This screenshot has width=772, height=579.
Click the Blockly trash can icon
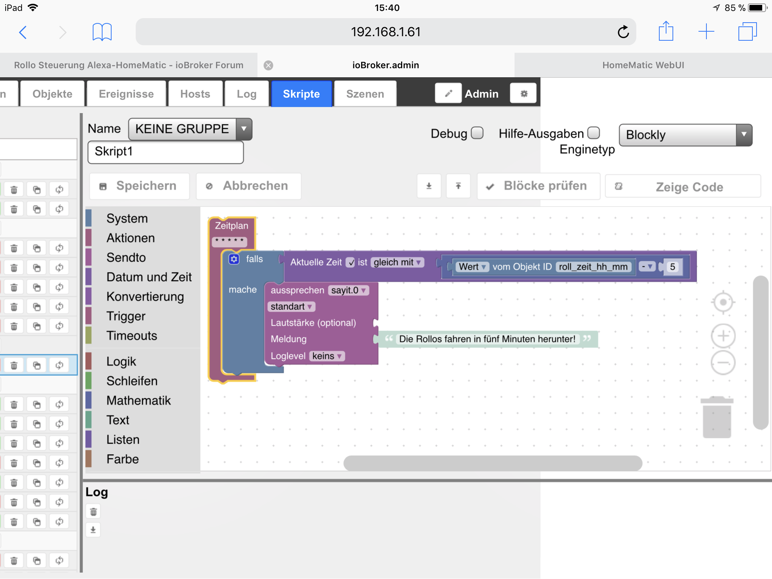(x=717, y=417)
